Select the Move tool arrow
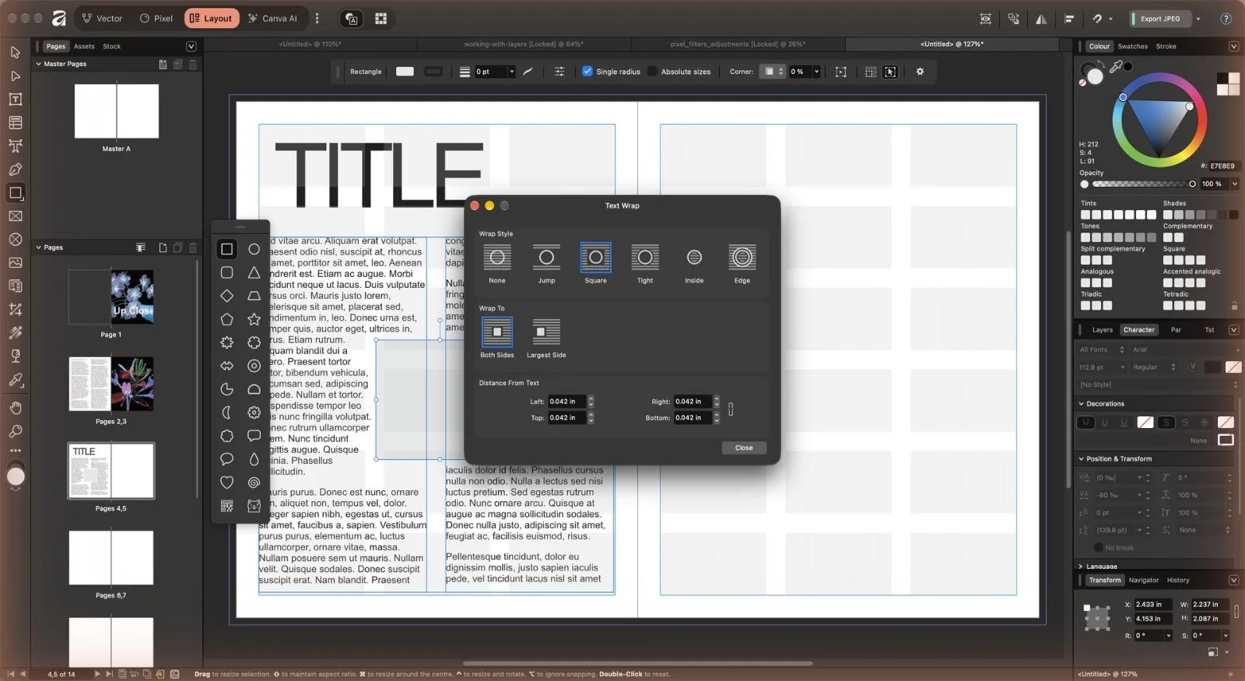This screenshot has height=681, width=1245. click(16, 53)
